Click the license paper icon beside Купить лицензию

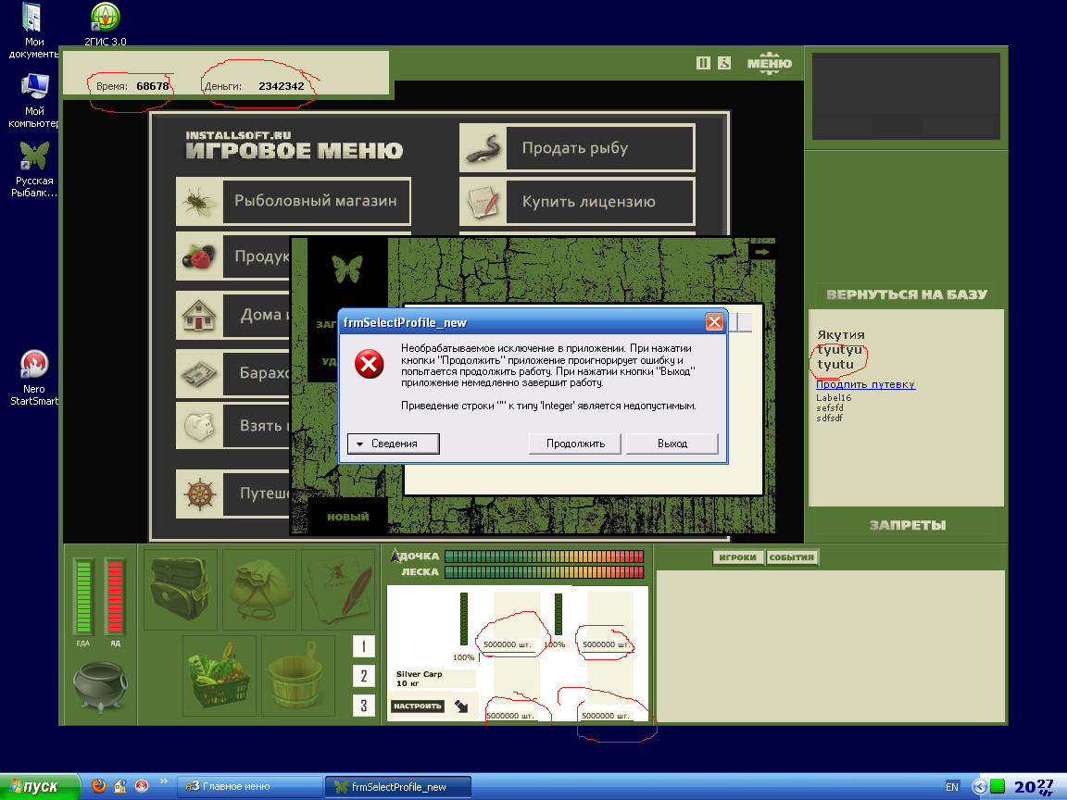coord(483,201)
